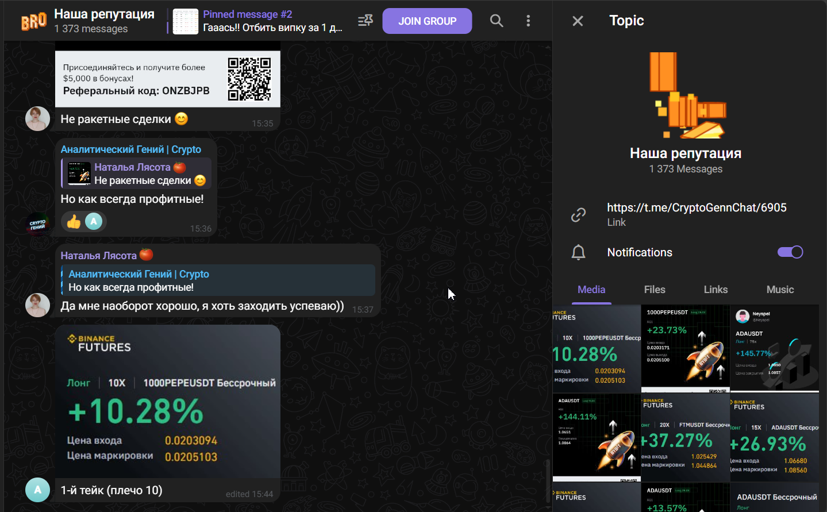Close the Topic side panel
Image resolution: width=827 pixels, height=512 pixels.
click(x=578, y=21)
